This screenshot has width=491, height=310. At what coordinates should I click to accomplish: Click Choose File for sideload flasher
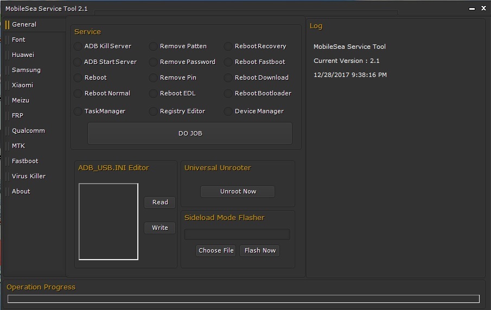pyautogui.click(x=216, y=250)
